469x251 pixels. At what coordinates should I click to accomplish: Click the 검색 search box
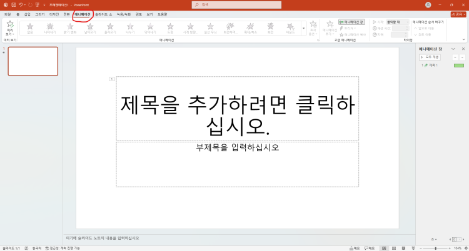236,5
